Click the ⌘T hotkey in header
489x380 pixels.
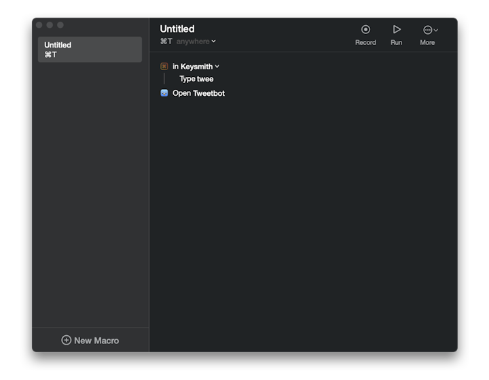click(x=166, y=41)
